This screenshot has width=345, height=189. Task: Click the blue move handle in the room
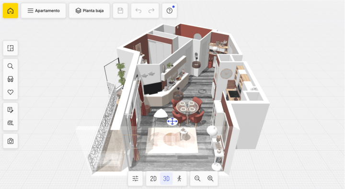tap(172, 121)
